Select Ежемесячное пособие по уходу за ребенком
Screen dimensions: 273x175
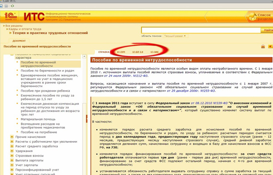click(47, 97)
